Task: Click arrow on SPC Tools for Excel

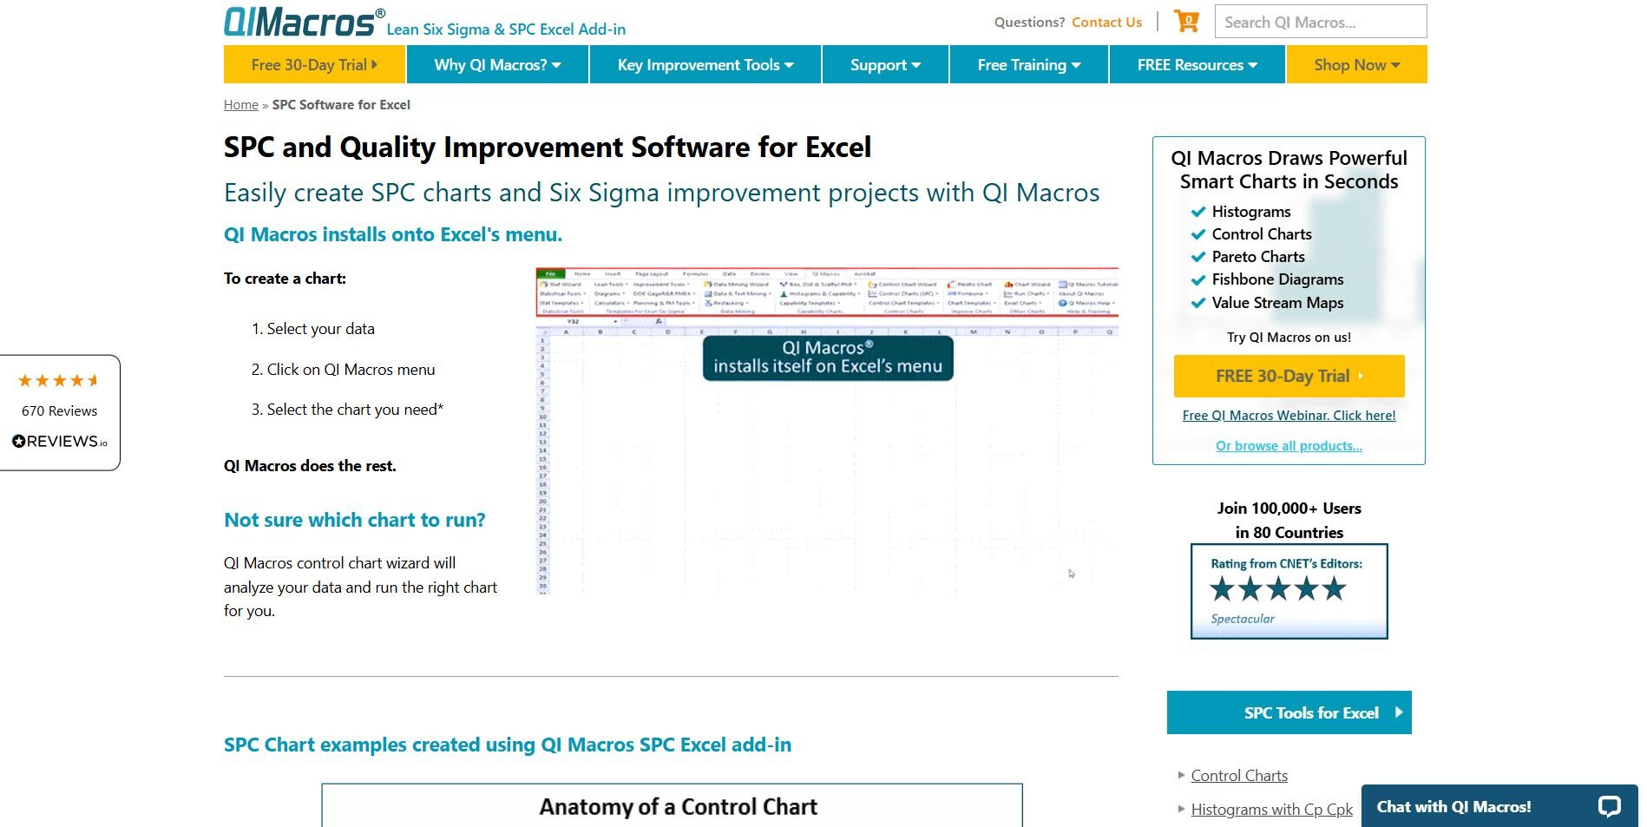Action: coord(1398,712)
